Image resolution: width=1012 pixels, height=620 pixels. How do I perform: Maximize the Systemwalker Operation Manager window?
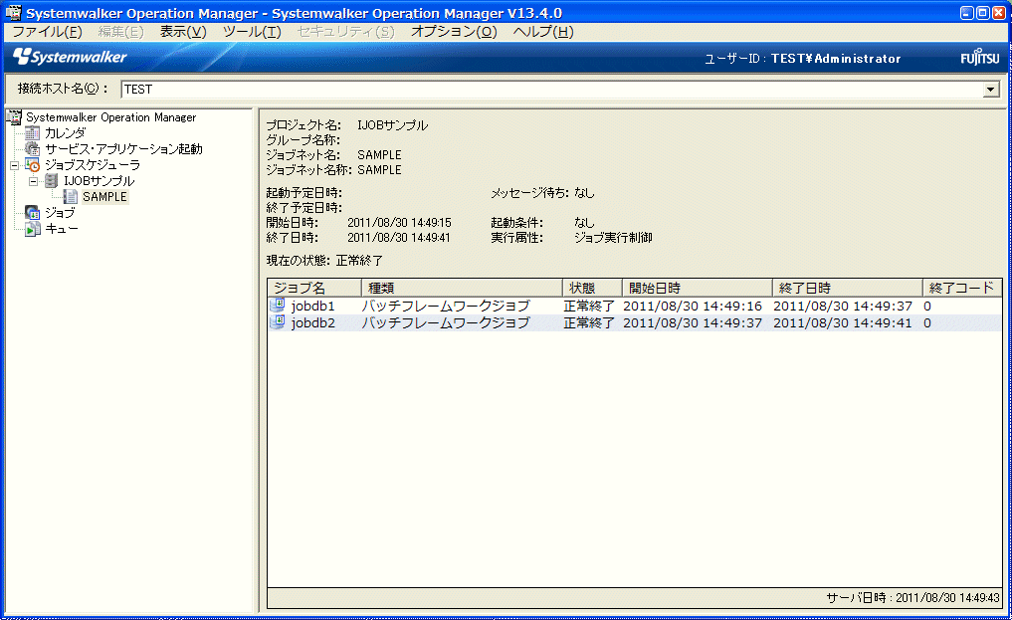click(982, 13)
